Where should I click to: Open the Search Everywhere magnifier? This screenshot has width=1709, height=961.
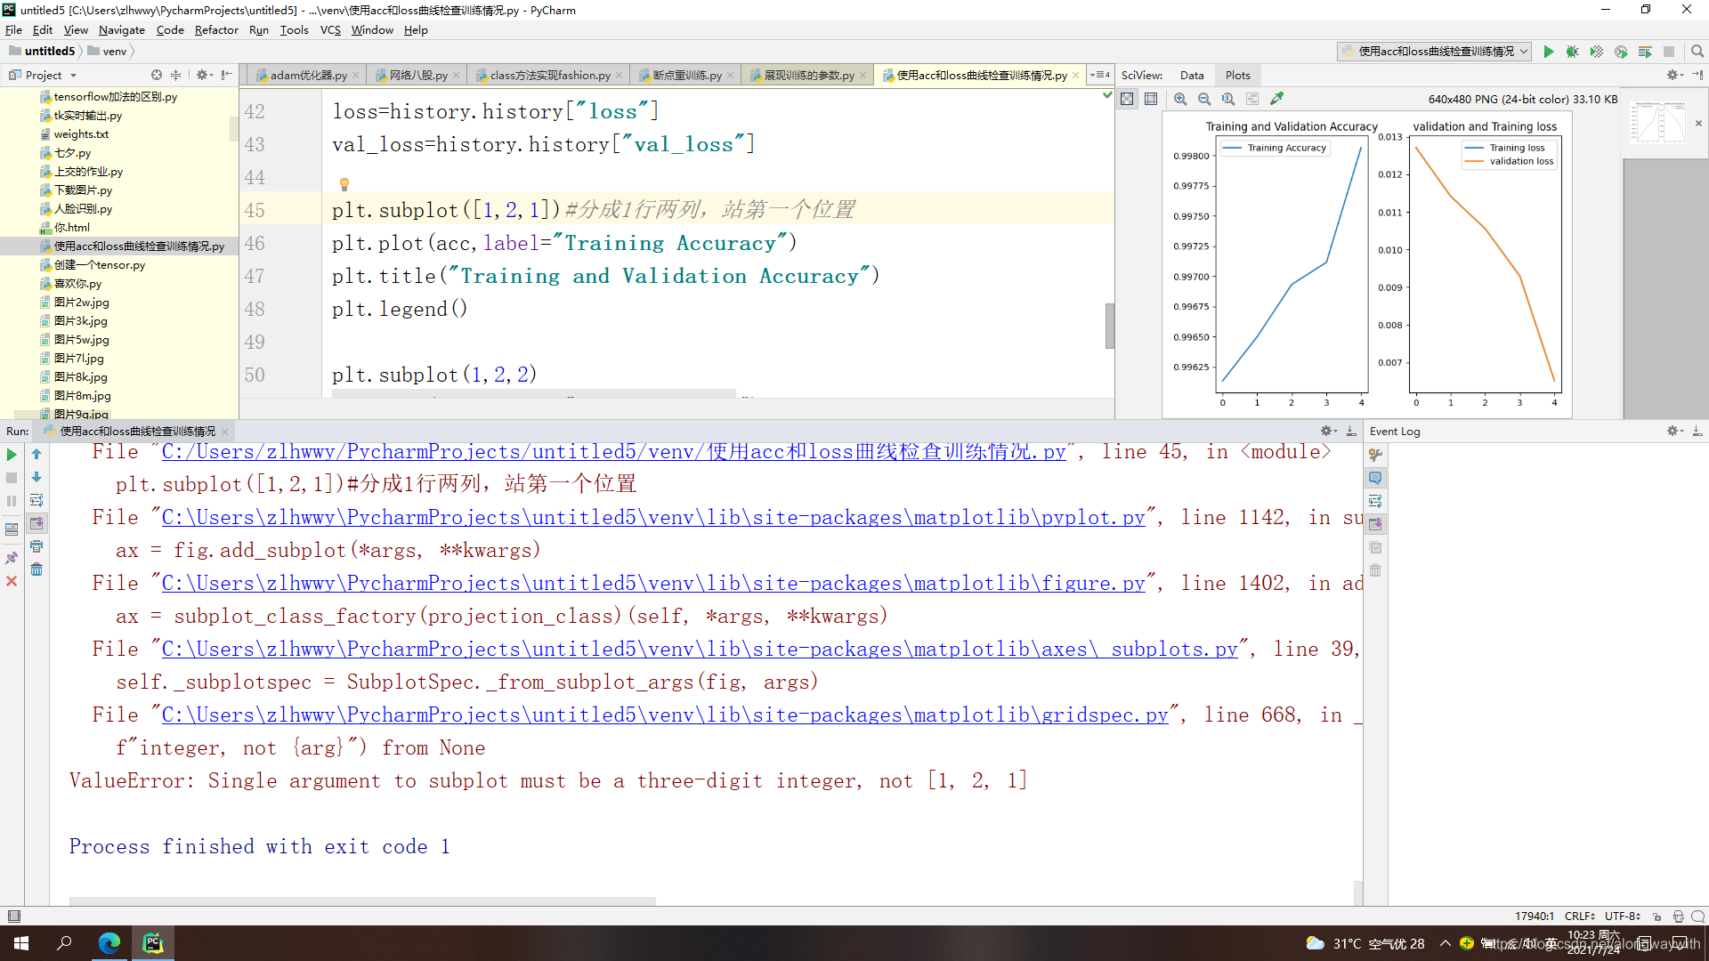[1697, 52]
